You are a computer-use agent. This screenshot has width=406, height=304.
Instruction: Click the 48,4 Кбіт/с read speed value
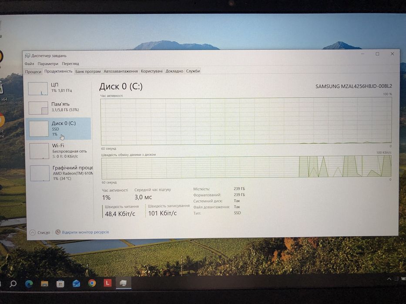tap(120, 214)
